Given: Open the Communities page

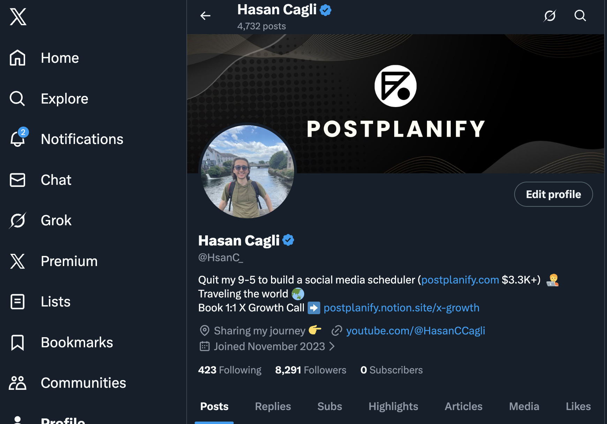Looking at the screenshot, I should click(x=83, y=383).
